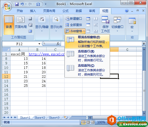
Task: Open the Formulas (公式) ribbon tab
Action: tap(65, 11)
